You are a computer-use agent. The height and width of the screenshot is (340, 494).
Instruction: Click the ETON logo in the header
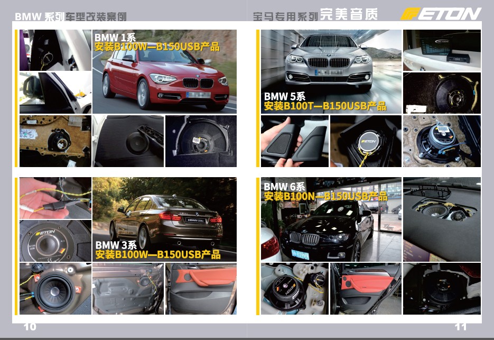(441, 14)
